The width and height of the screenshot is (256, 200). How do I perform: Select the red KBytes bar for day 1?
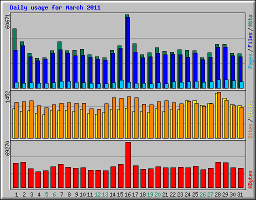click(15, 175)
